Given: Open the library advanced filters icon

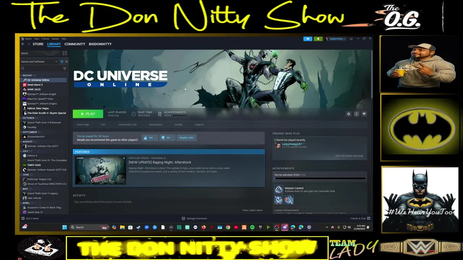Looking at the screenshot, I should 65,68.
